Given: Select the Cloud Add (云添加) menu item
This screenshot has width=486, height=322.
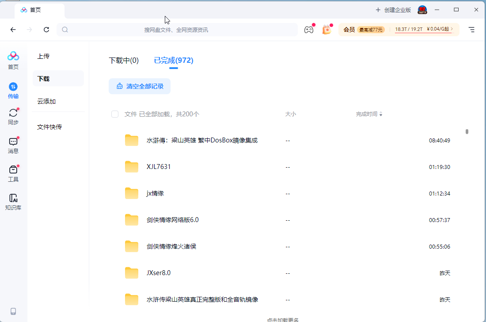Looking at the screenshot, I should click(46, 101).
